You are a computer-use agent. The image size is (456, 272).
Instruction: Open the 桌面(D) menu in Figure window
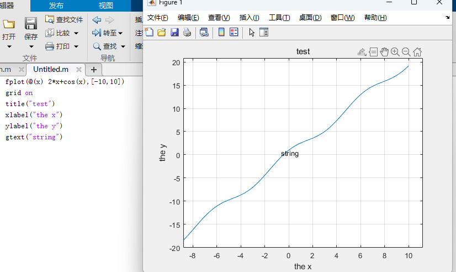tap(310, 18)
